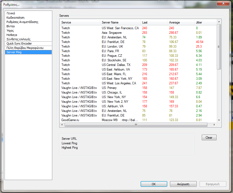Screen dimensions: 233x193
Task: Select the GoodGame.ru Moscow M9 server row
Action: pyautogui.click(x=138, y=120)
